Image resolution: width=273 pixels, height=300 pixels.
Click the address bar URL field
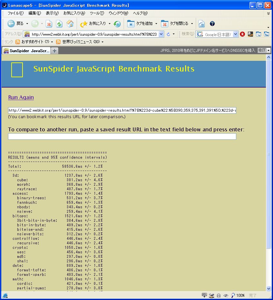94,34
